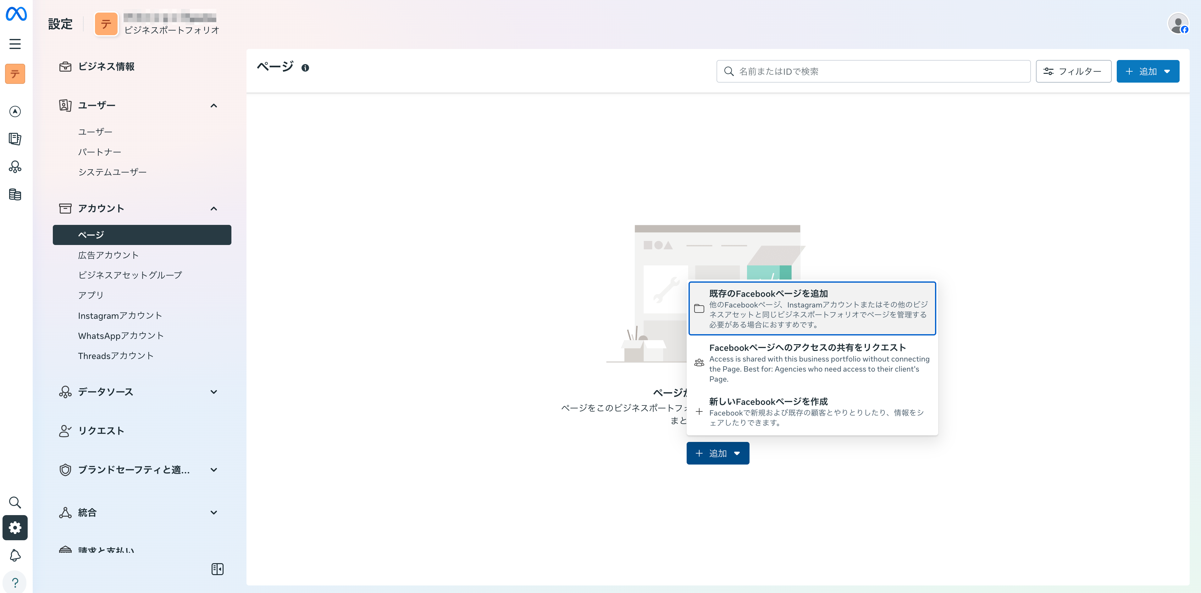Open 広告アカウント in the sidebar
Viewport: 1201px width, 593px height.
click(x=108, y=255)
